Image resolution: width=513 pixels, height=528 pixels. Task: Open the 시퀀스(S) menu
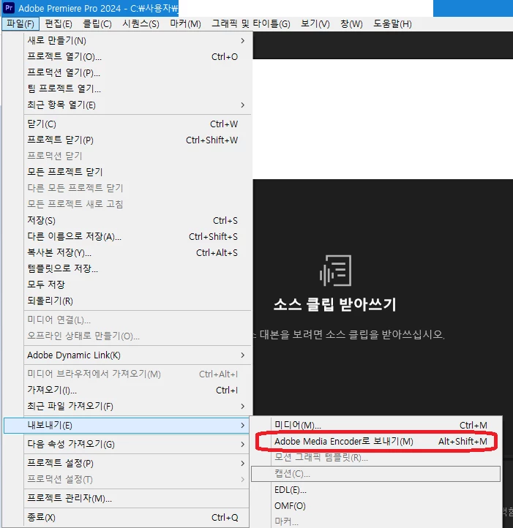[x=141, y=24]
